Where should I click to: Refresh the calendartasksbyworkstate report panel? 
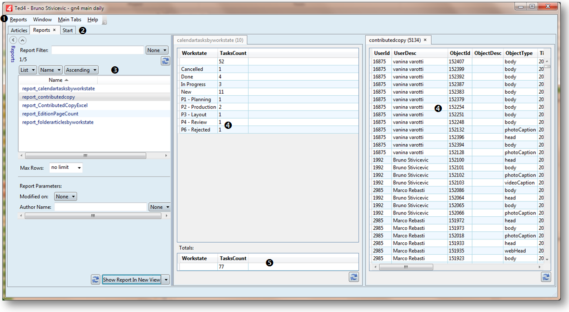tap(354, 277)
